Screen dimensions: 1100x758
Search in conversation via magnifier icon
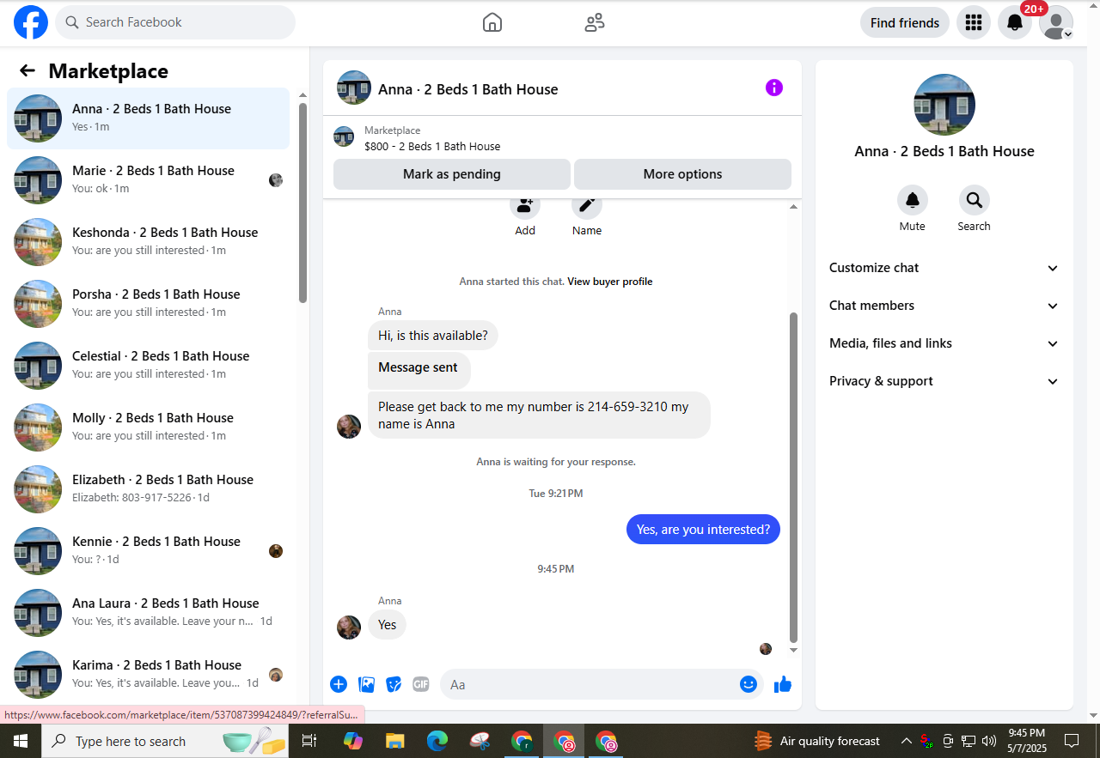click(x=975, y=200)
